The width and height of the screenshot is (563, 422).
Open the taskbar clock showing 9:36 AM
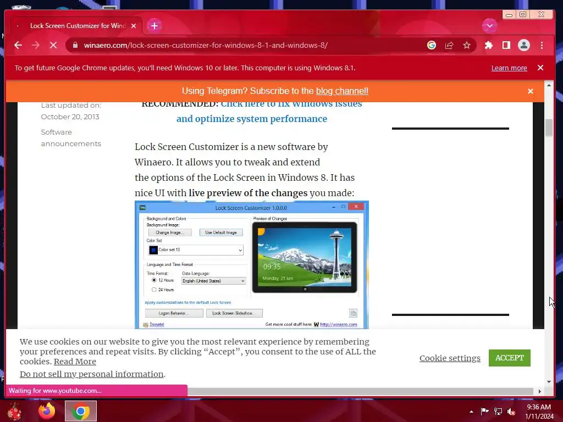click(x=539, y=412)
